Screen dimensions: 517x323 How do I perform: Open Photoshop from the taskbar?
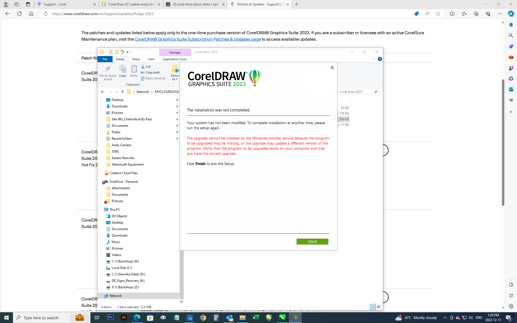[111, 318]
